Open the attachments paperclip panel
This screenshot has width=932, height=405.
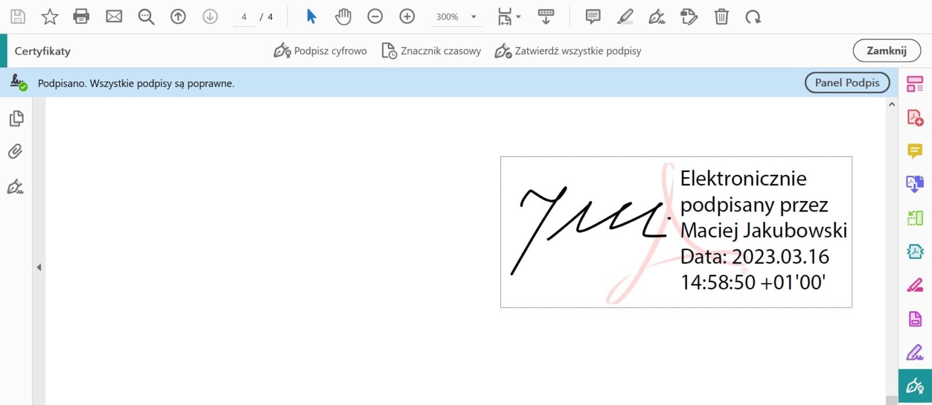tap(16, 152)
